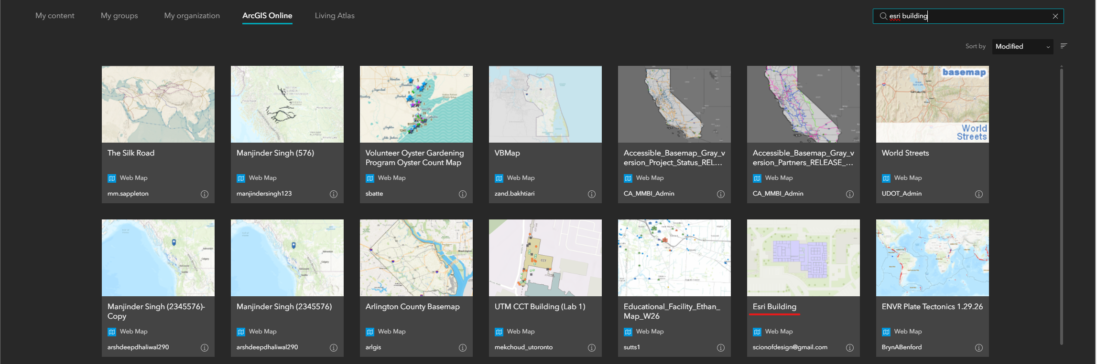The height and width of the screenshot is (364, 1097).
Task: Click into the esri building search field
Action: [968, 16]
